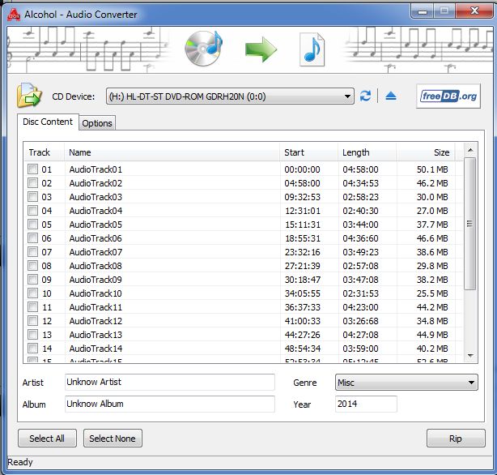Click the Select All button
497x475 pixels.
point(47,439)
